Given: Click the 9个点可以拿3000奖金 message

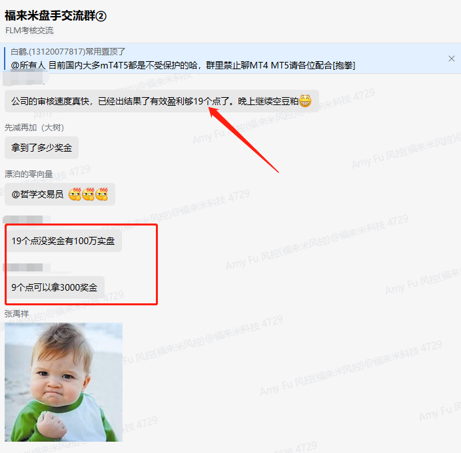Looking at the screenshot, I should click(55, 287).
